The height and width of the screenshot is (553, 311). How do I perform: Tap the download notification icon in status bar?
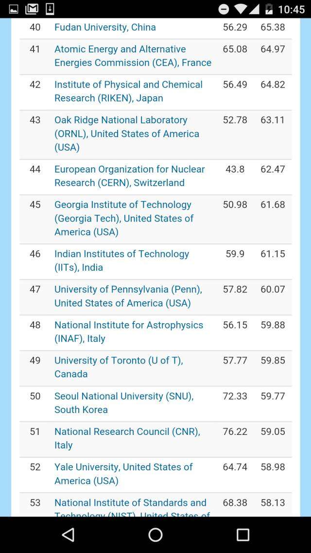pyautogui.click(x=50, y=9)
